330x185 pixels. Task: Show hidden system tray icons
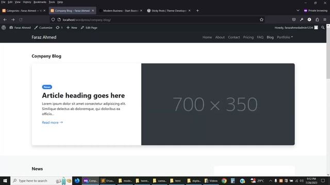point(270,180)
